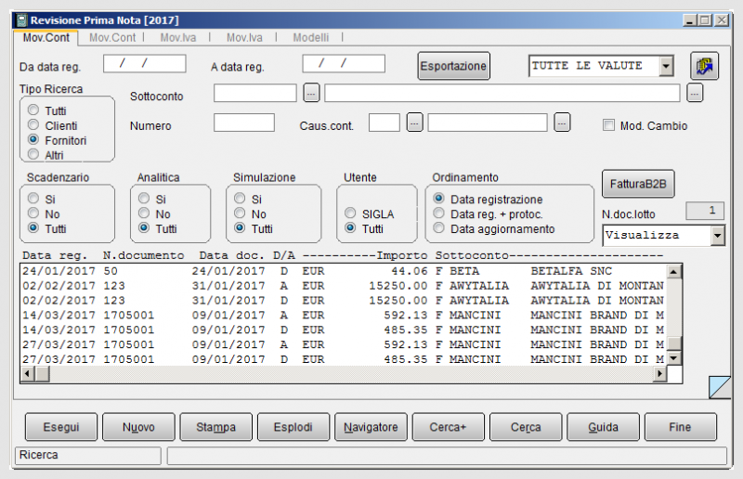Choose Data reg. + protoc. ordering

438,213
